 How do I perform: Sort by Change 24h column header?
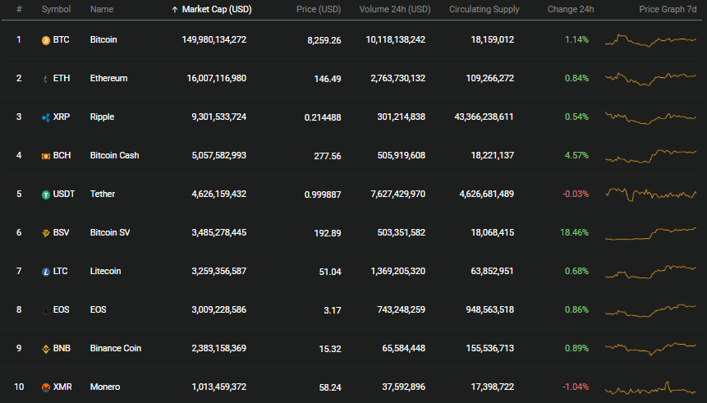coord(571,10)
